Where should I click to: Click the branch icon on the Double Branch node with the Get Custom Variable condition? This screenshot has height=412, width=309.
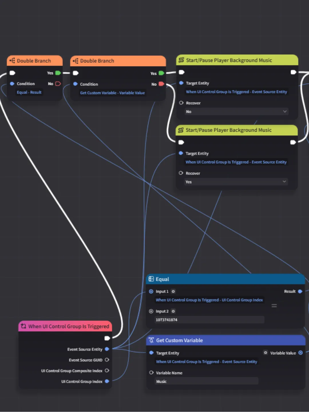(75, 61)
